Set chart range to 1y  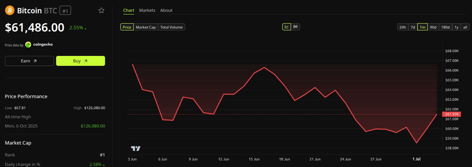[x=456, y=27]
